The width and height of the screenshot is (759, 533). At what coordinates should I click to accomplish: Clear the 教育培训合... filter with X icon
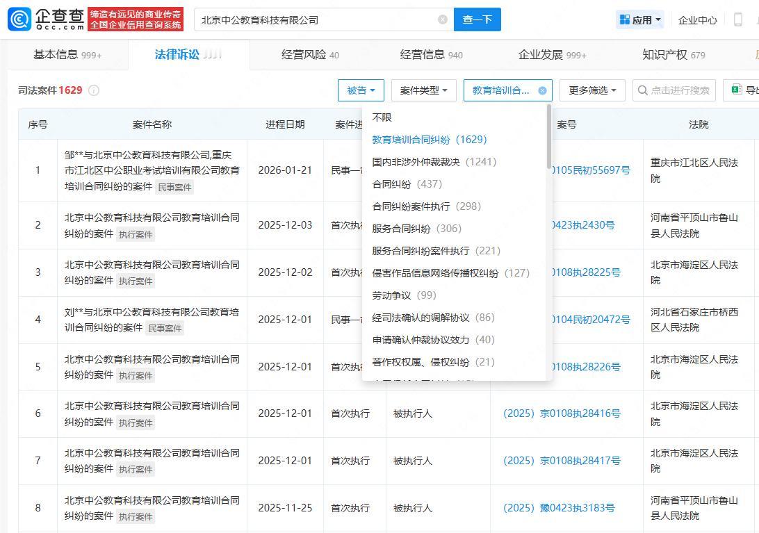tap(543, 90)
